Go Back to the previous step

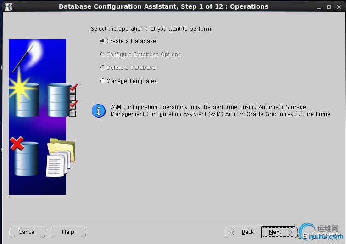point(243,232)
